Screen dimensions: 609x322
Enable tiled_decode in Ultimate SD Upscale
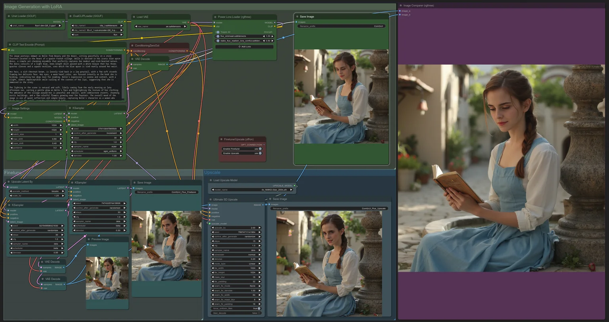tap(259, 313)
